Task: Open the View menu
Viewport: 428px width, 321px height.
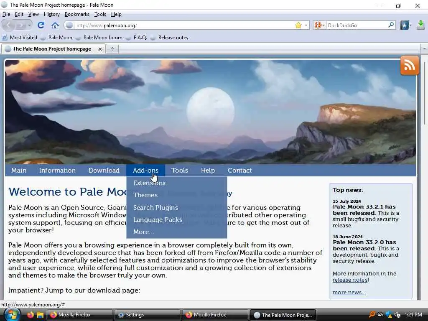Action: coord(33,14)
